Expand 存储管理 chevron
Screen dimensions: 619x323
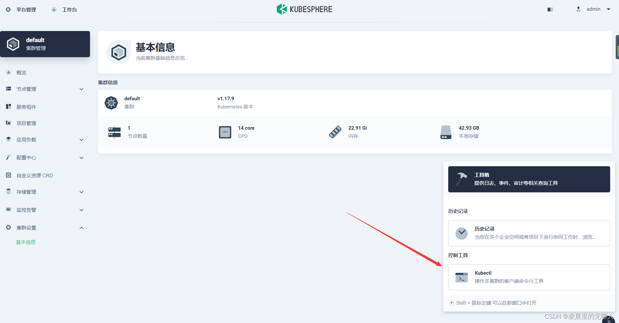81,192
